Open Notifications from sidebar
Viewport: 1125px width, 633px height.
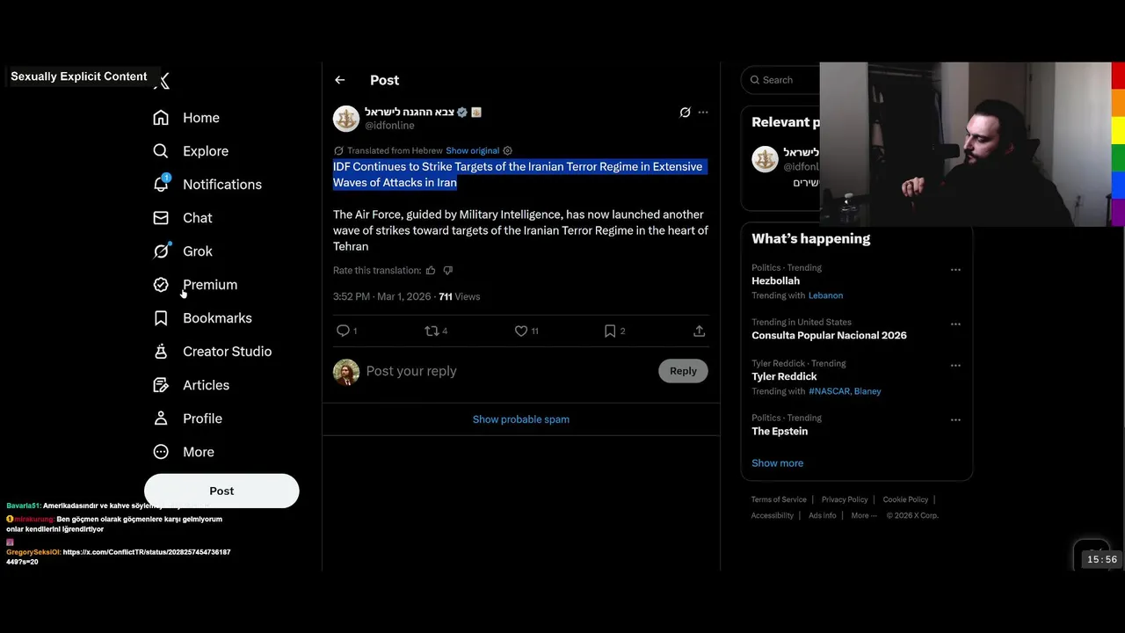tap(207, 185)
